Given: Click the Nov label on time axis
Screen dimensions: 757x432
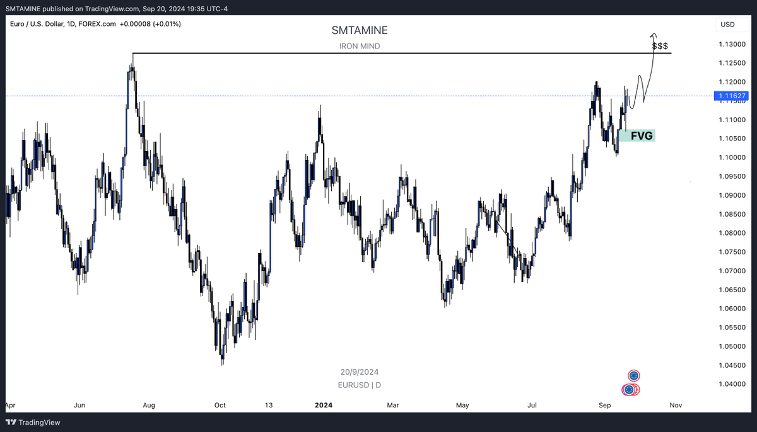Looking at the screenshot, I should point(676,406).
